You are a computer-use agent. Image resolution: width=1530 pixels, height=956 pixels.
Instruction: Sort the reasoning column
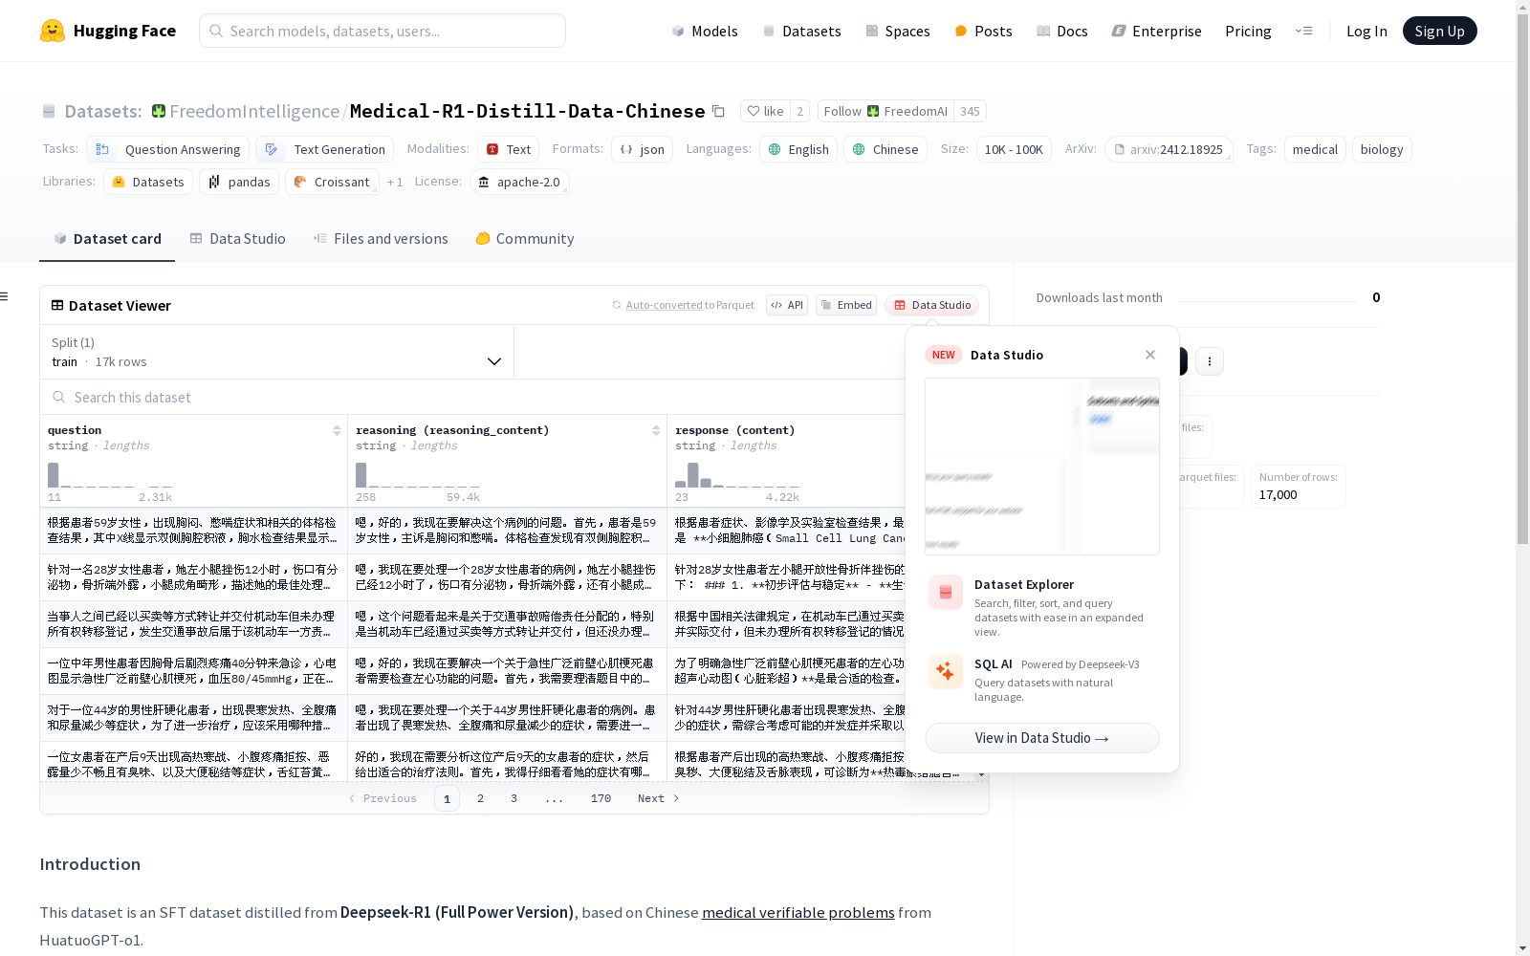point(656,431)
